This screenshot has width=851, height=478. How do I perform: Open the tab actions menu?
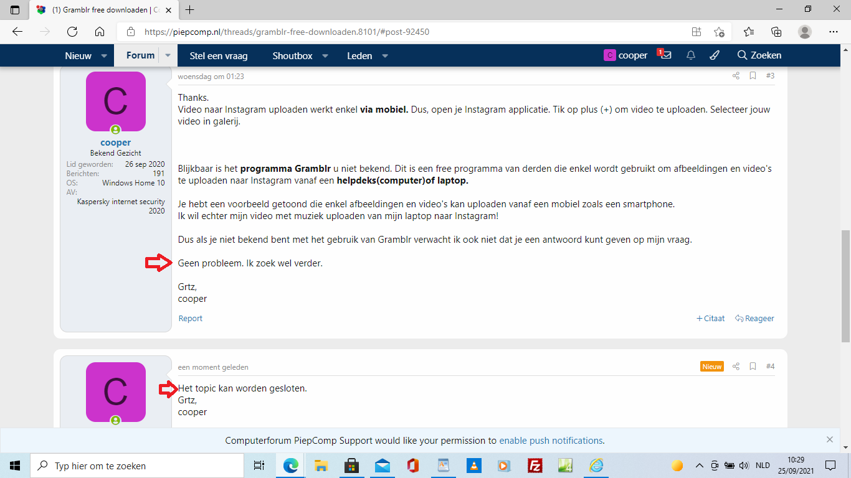pos(15,10)
